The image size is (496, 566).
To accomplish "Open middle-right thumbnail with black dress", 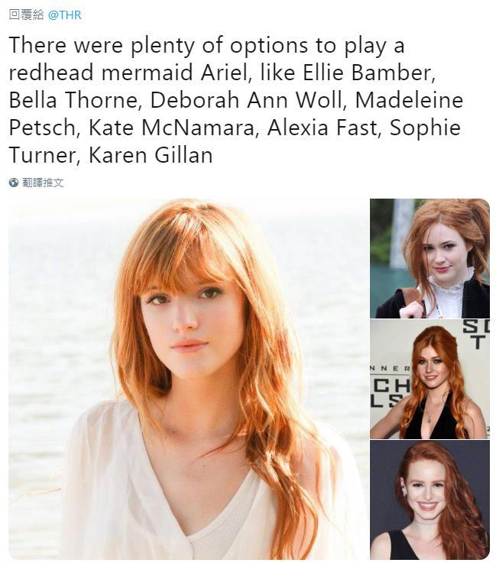I will tap(430, 379).
